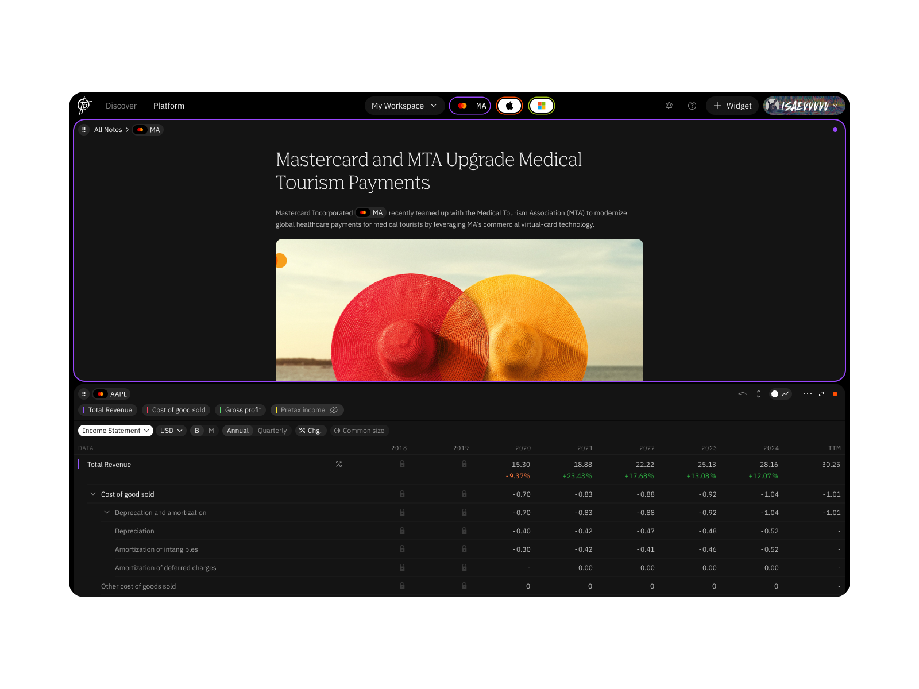The width and height of the screenshot is (919, 689).
Task: Toggle the % Chg. display option
Action: pyautogui.click(x=310, y=431)
